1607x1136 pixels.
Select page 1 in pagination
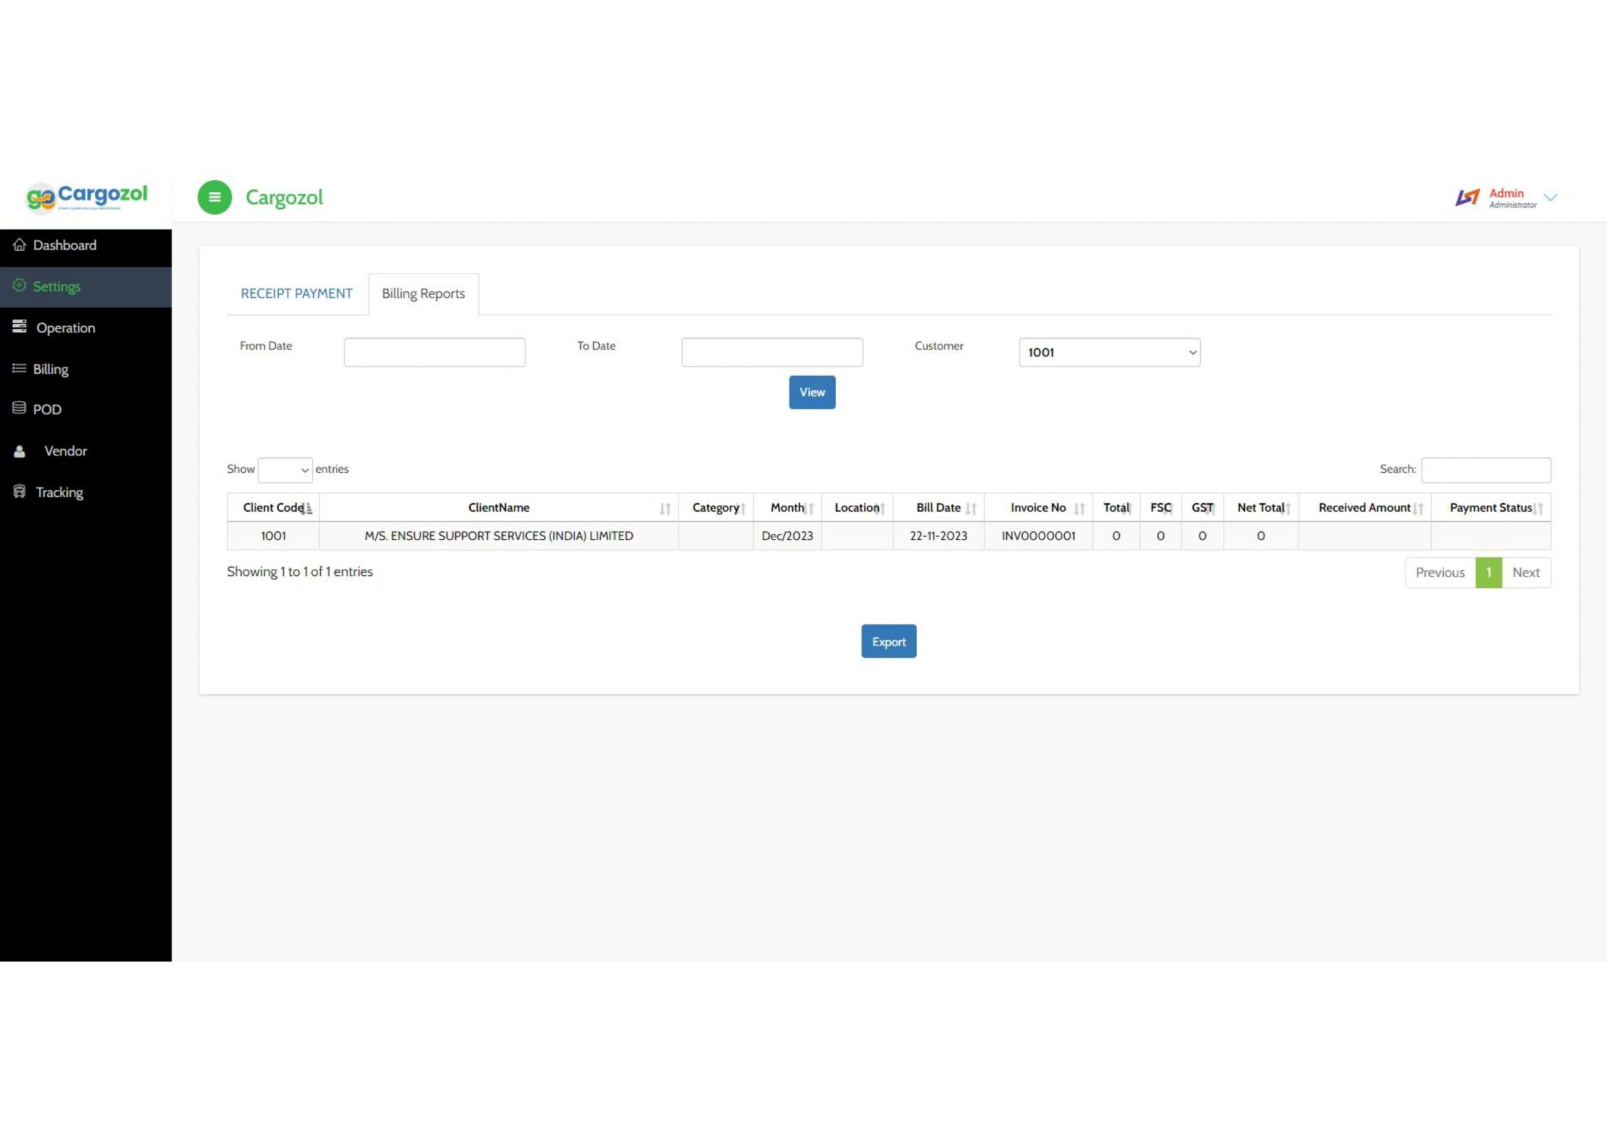[x=1489, y=573]
